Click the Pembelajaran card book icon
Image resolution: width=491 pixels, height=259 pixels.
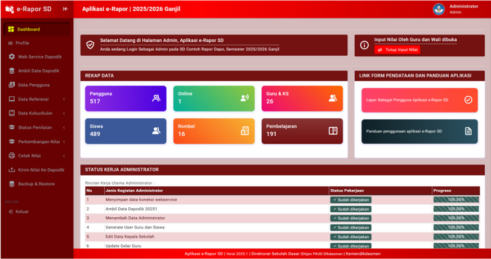coord(333,131)
